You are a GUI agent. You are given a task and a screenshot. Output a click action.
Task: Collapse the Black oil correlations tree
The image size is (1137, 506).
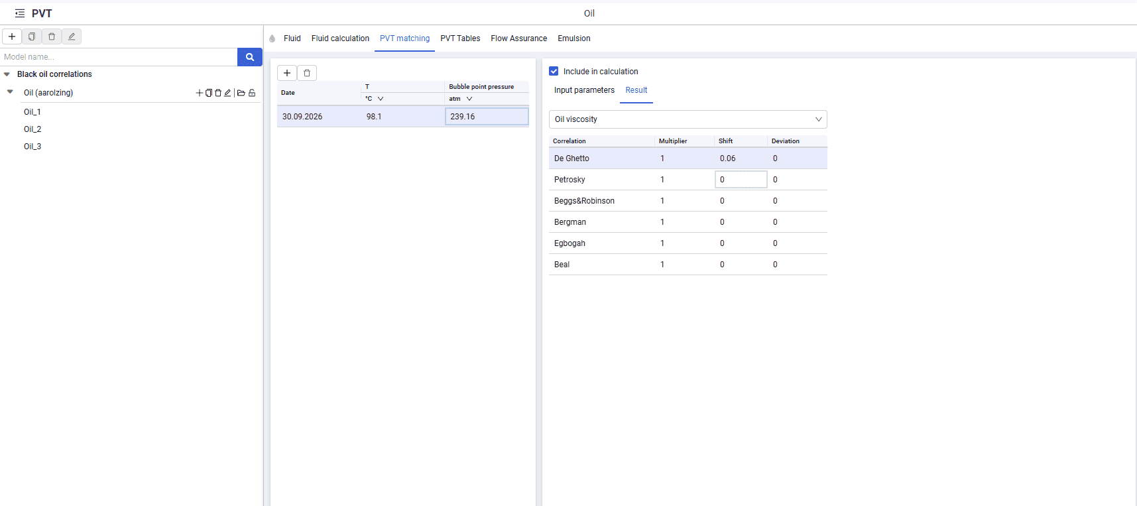click(x=7, y=74)
